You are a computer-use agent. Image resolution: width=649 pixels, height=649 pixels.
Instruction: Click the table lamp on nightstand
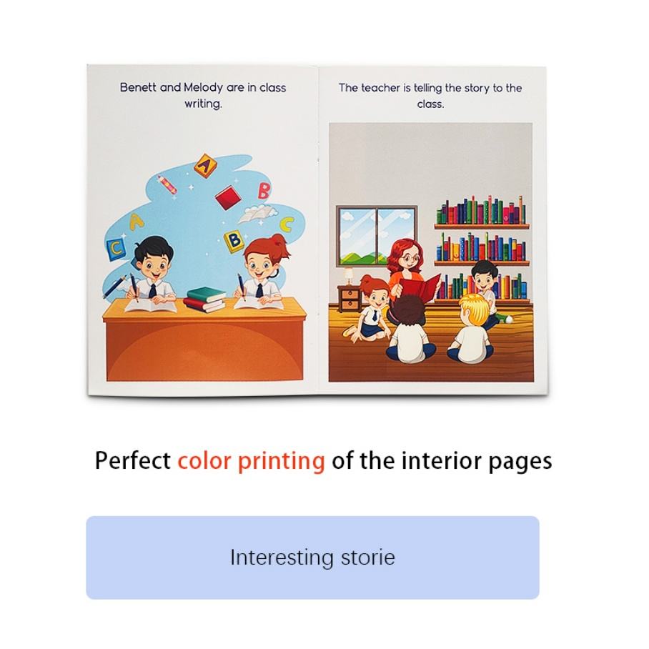click(x=348, y=275)
